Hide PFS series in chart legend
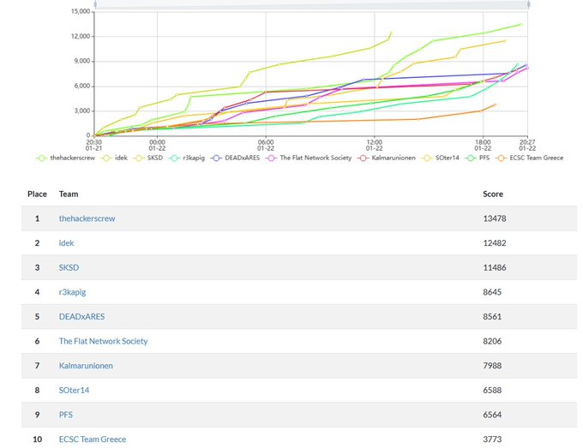The width and height of the screenshot is (583, 448). click(487, 158)
